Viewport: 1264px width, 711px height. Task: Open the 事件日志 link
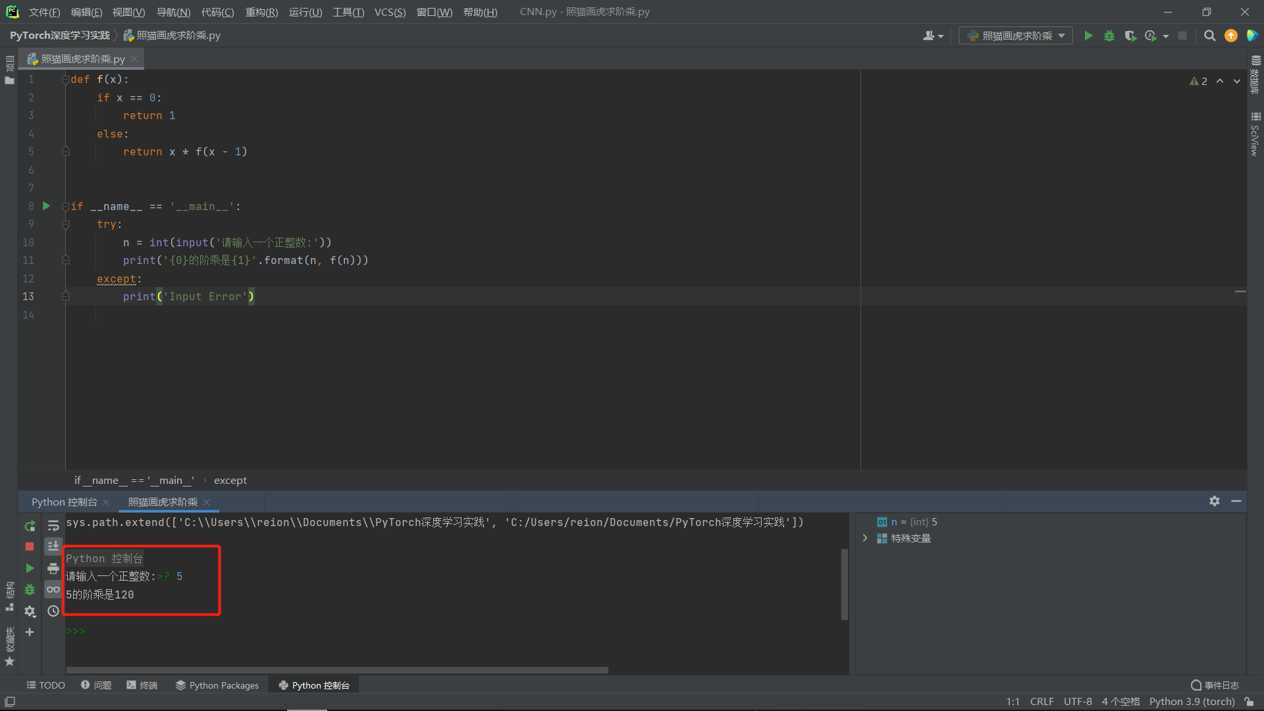point(1215,685)
